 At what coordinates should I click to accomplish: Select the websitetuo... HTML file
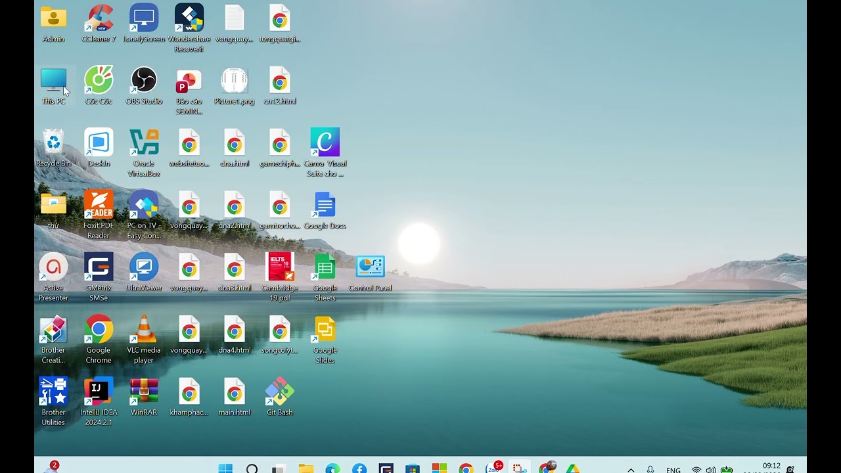tap(189, 148)
